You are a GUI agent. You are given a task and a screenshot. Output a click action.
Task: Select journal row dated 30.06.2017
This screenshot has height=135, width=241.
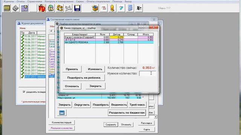33,70
